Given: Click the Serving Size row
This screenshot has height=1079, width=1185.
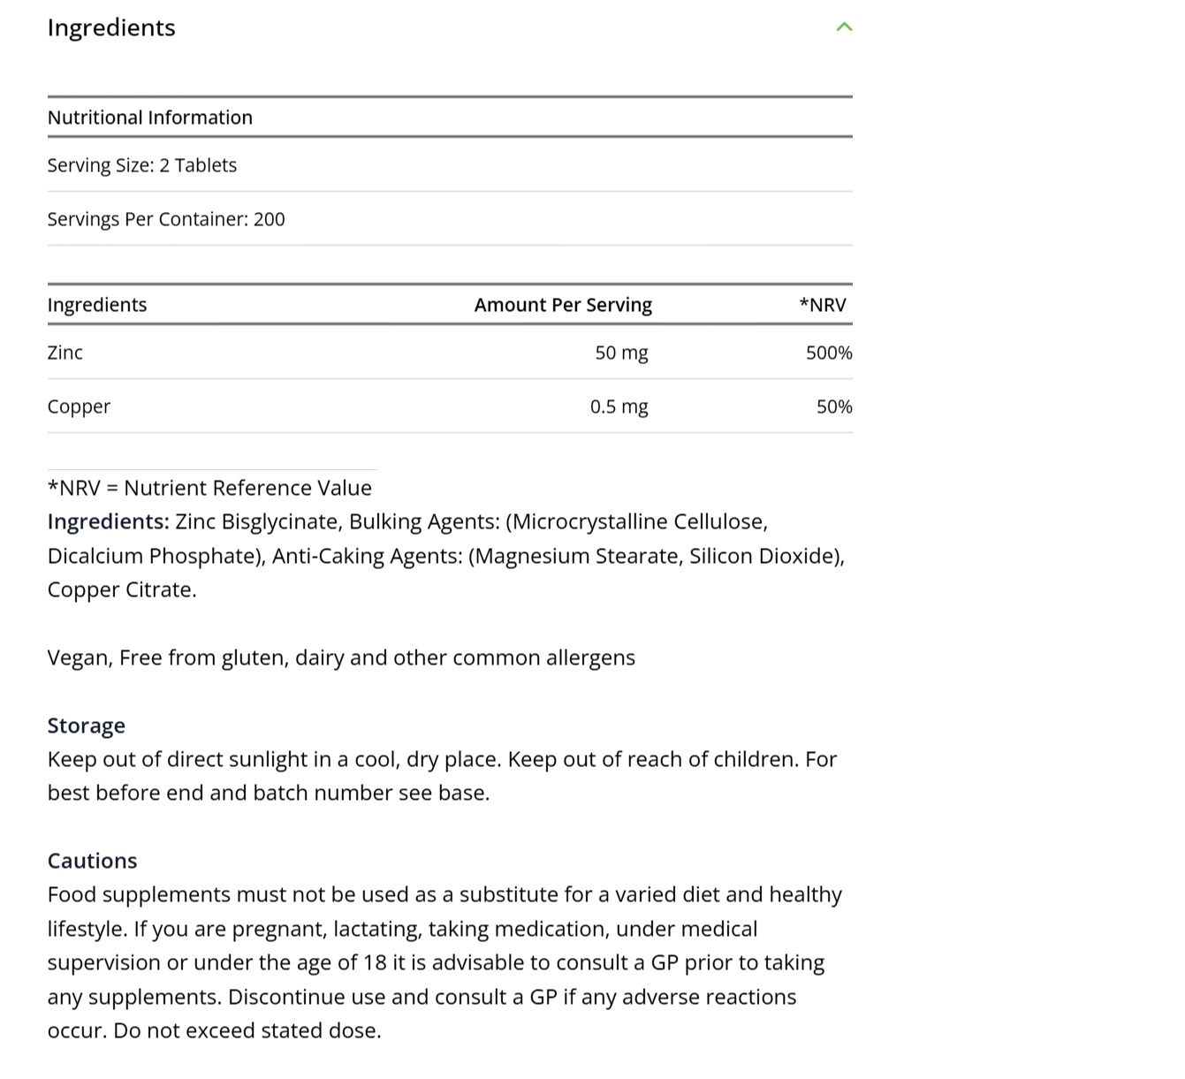Looking at the screenshot, I should pyautogui.click(x=141, y=164).
